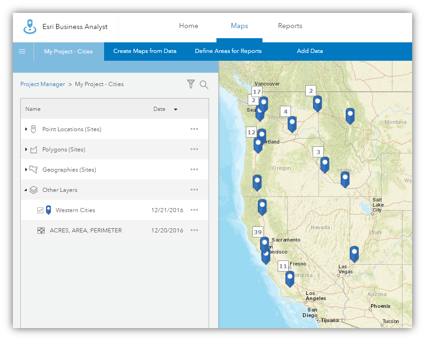Select the Geographies (Sites) label

[x=69, y=169]
